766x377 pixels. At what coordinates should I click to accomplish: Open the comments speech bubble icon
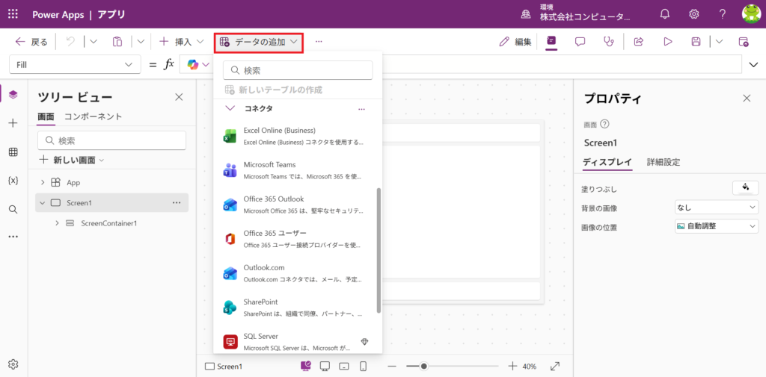coord(580,42)
